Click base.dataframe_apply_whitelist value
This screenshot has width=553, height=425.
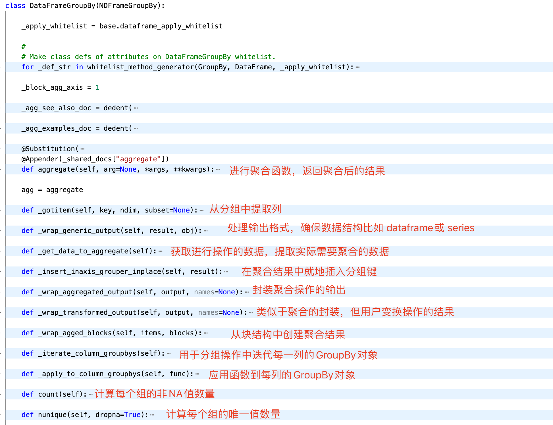click(161, 26)
